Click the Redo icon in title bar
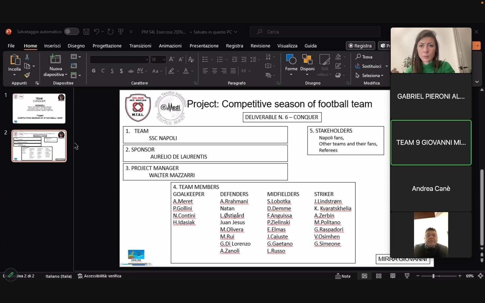Screen dimensions: 485x303 (x=110, y=32)
